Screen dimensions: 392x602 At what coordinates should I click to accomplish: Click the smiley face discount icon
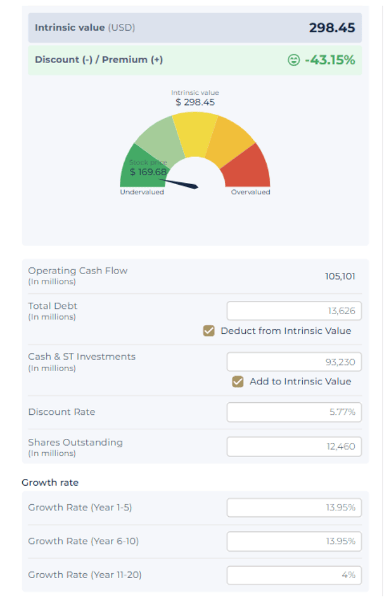(x=294, y=60)
